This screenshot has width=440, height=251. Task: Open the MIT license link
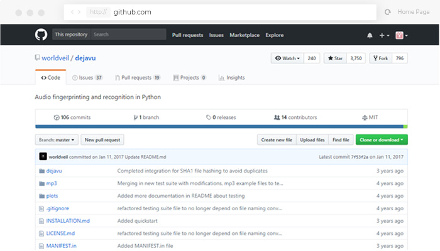pyautogui.click(x=370, y=117)
